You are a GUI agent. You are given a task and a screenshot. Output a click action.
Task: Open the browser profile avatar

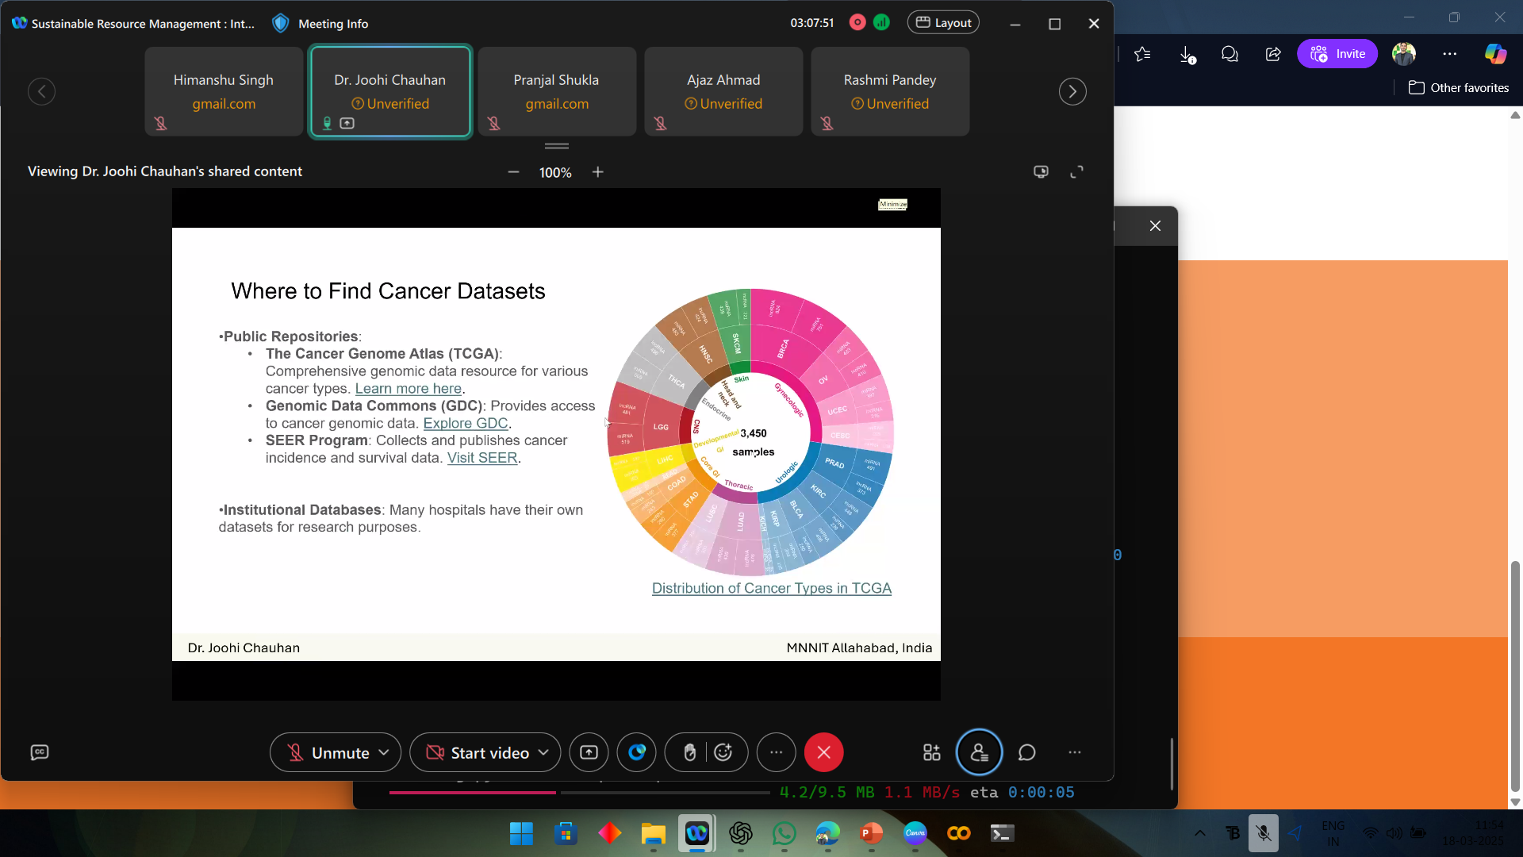click(1404, 54)
